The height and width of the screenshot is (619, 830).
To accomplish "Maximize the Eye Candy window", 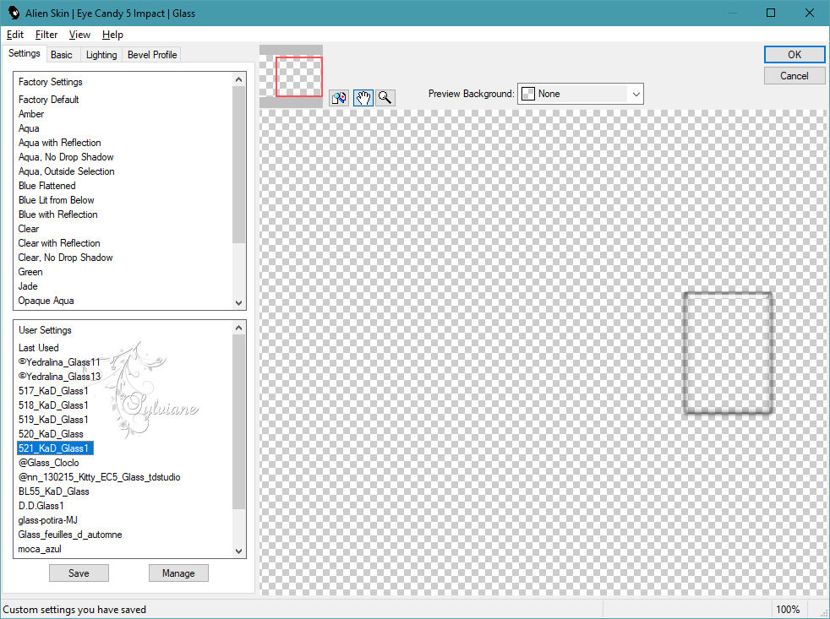I will [771, 13].
